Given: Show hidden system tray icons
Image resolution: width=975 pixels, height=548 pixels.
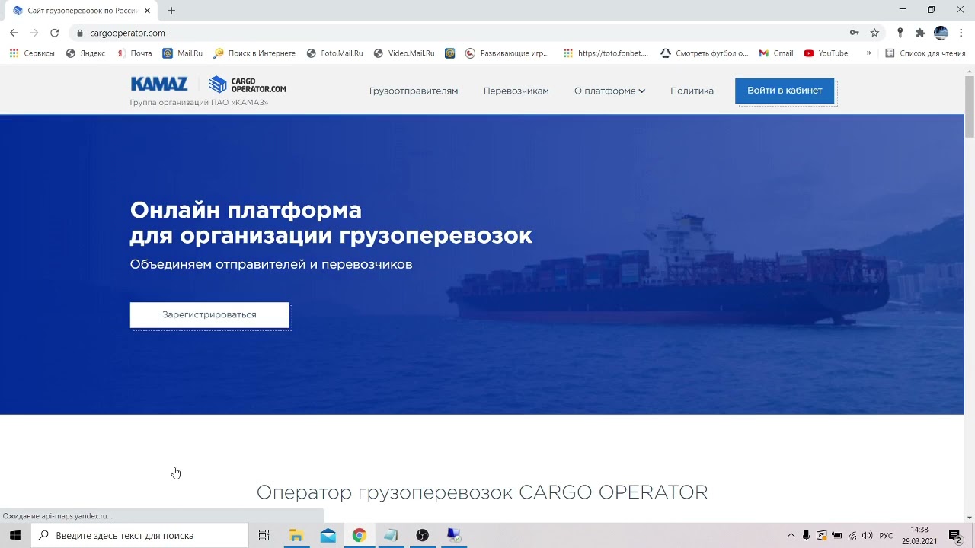Looking at the screenshot, I should [x=791, y=535].
